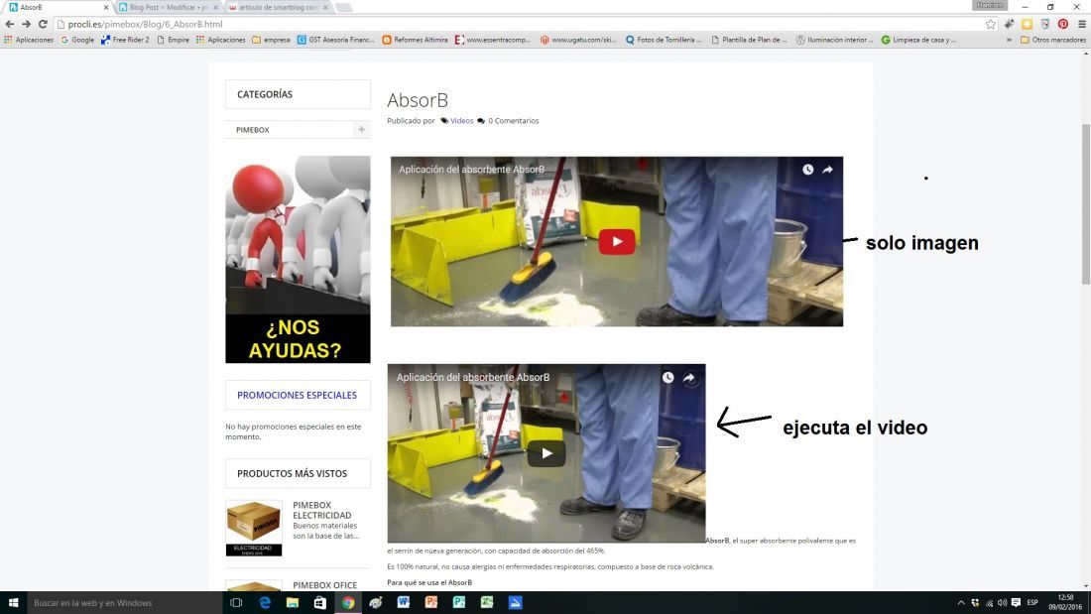Open the empresa bookmarks folder
Image resolution: width=1091 pixels, height=614 pixels.
coord(271,40)
